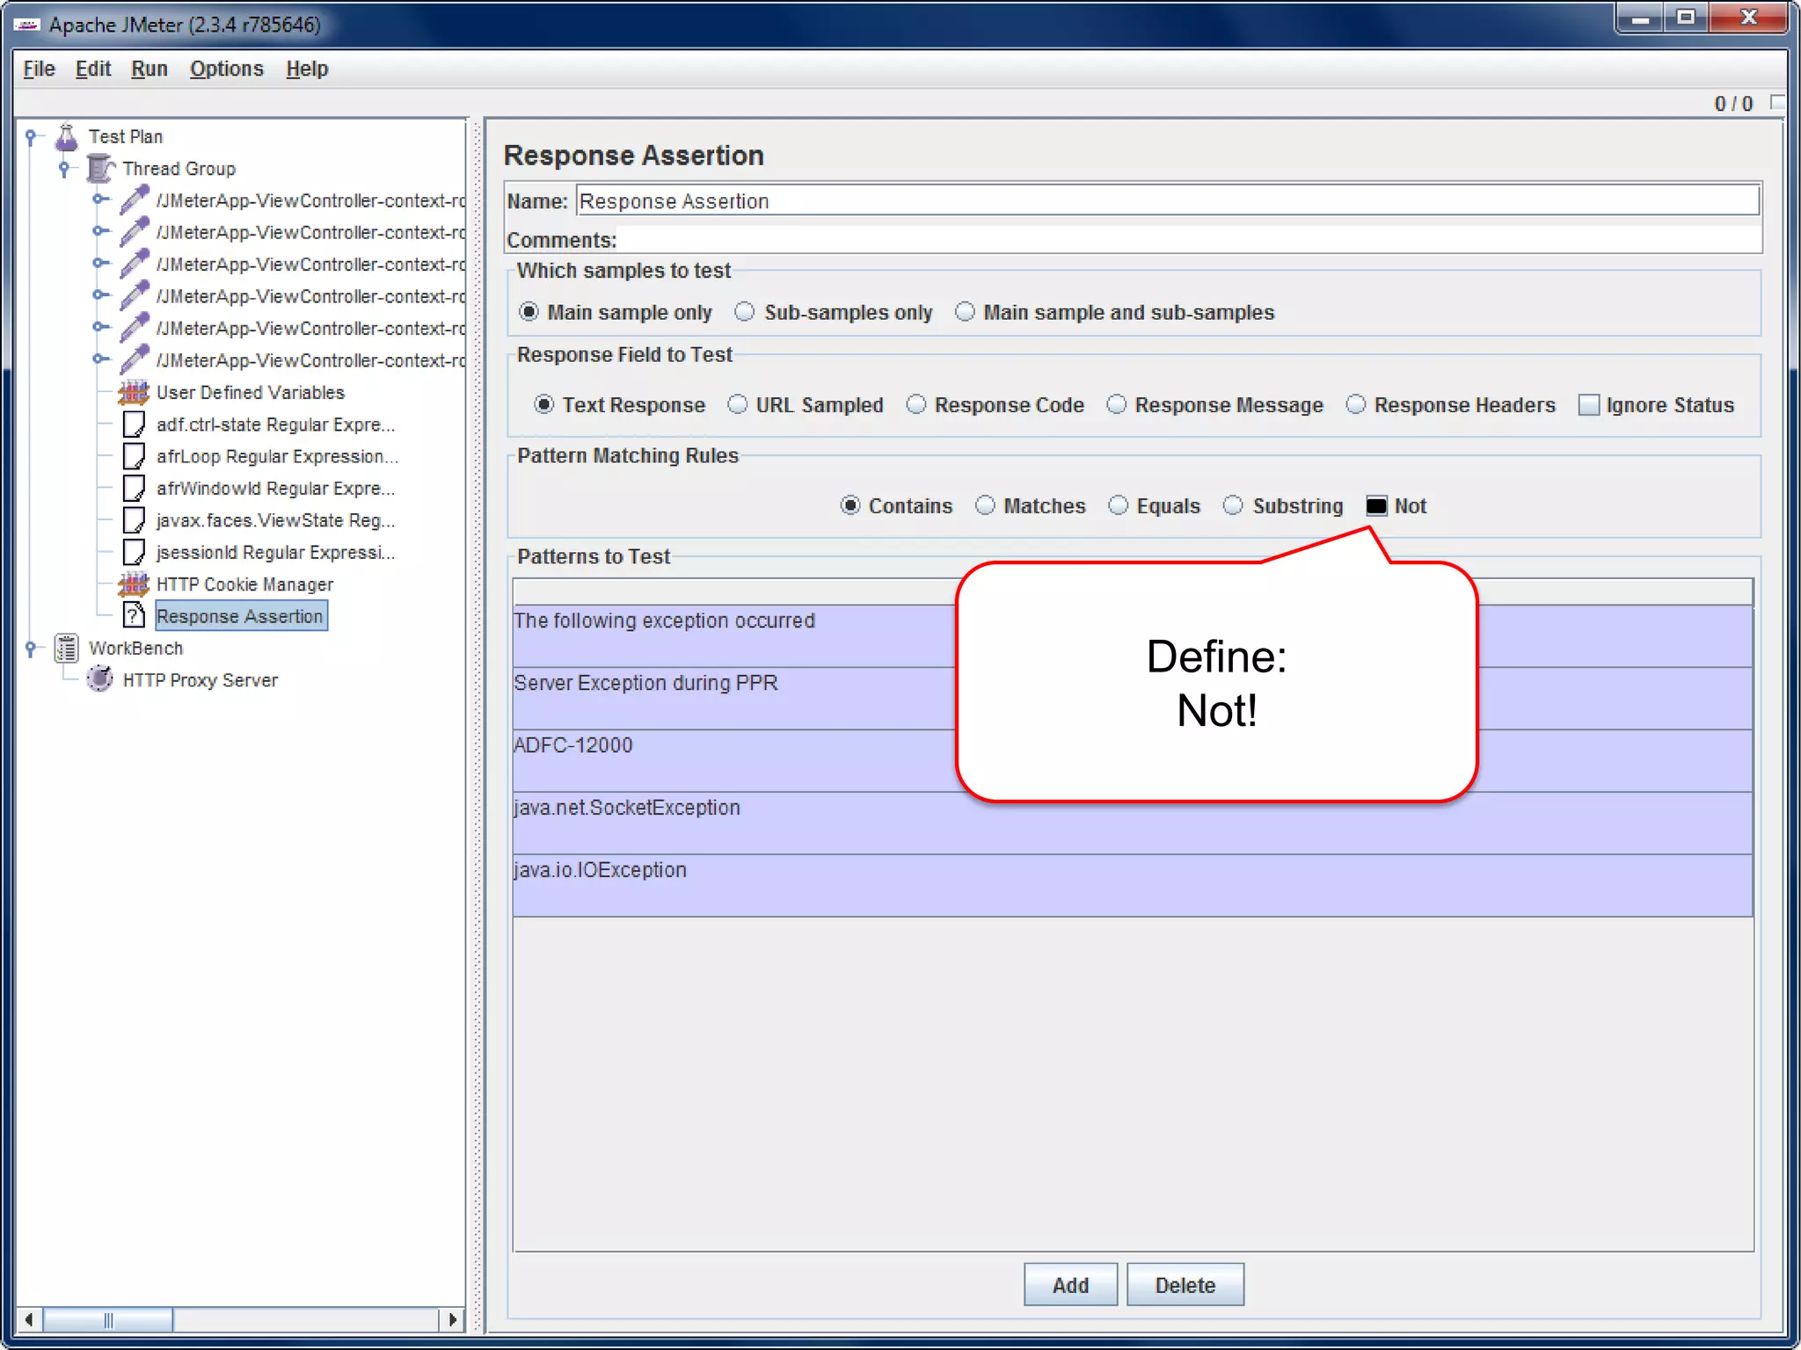The image size is (1801, 1350).
Task: Open the Run menu
Action: (149, 69)
